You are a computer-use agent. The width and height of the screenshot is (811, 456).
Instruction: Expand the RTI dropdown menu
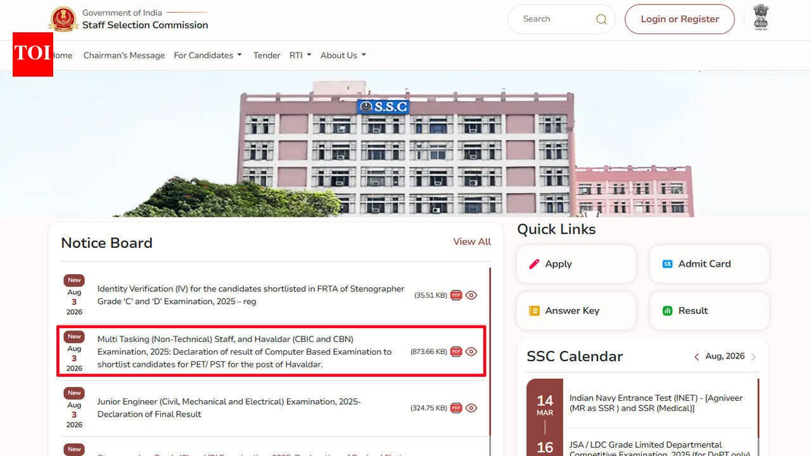300,55
